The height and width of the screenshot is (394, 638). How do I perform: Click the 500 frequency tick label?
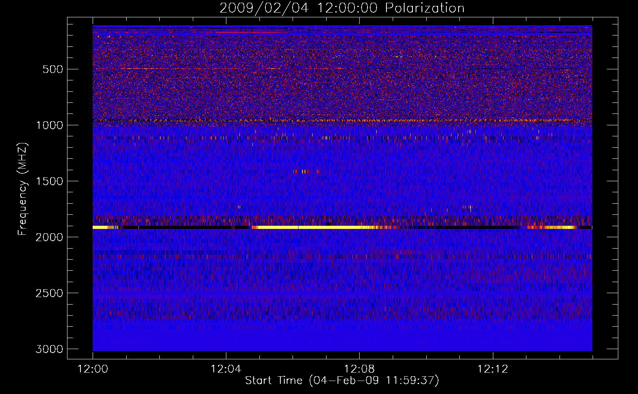pos(53,69)
